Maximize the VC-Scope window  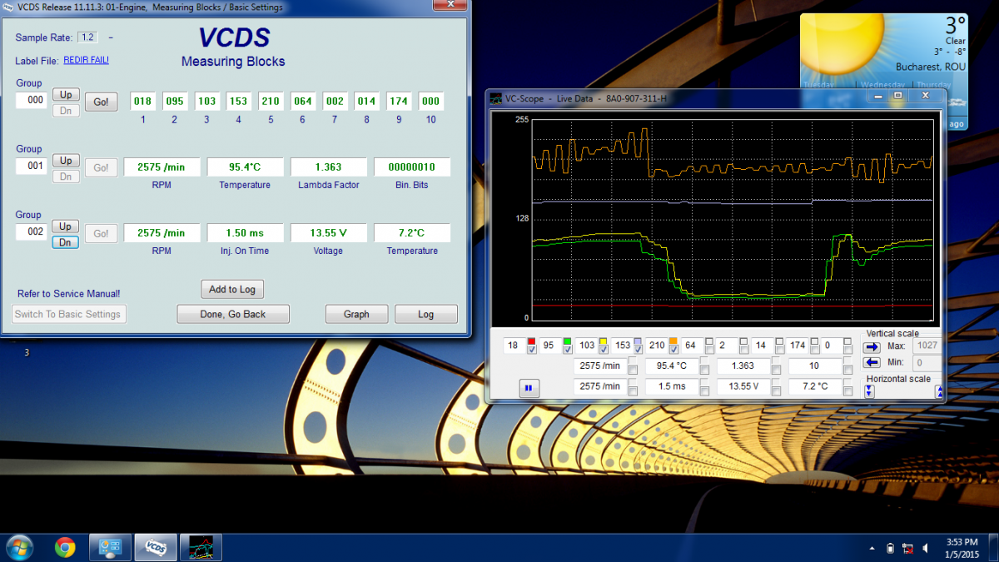coord(897,96)
